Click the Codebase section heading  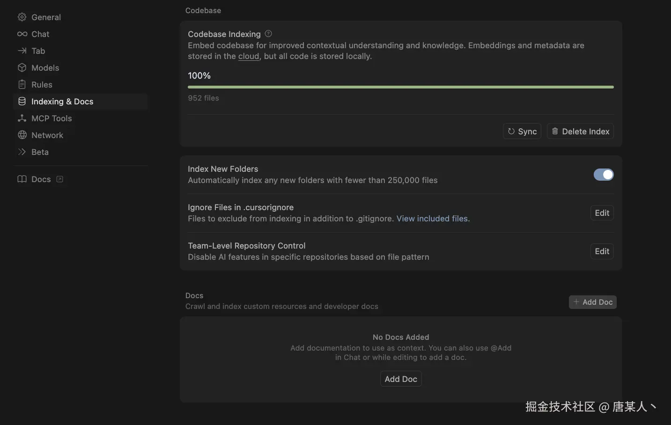[x=203, y=10]
